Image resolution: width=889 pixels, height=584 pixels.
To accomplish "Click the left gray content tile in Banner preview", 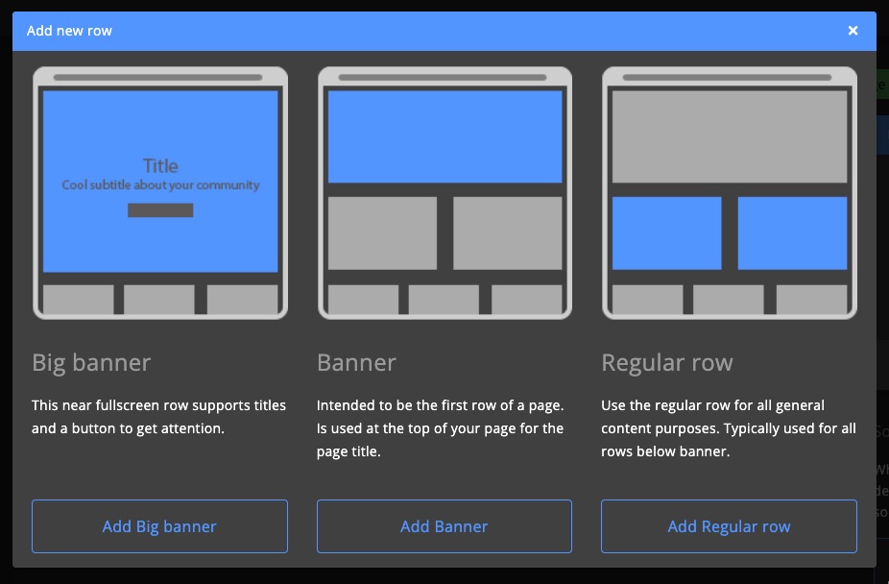I will coord(381,233).
